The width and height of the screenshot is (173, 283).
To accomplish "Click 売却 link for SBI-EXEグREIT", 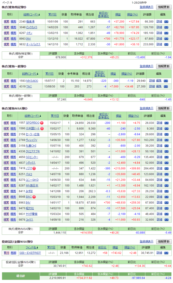I will coord(13,253).
